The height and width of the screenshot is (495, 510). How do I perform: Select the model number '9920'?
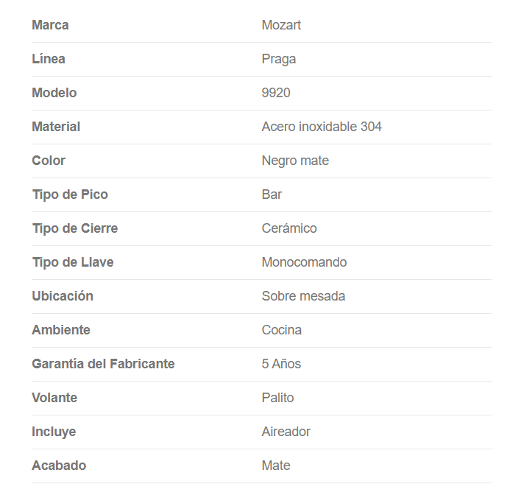click(276, 93)
